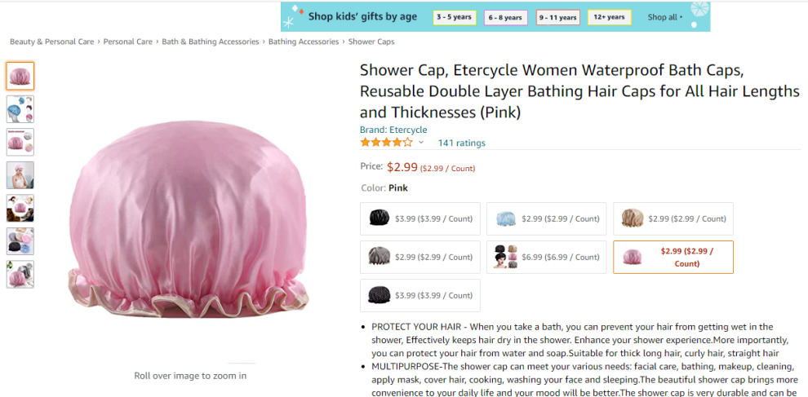This screenshot has width=808, height=397.
Task: Open Bath & Bathing Accessories breadcrumb
Action: point(211,42)
